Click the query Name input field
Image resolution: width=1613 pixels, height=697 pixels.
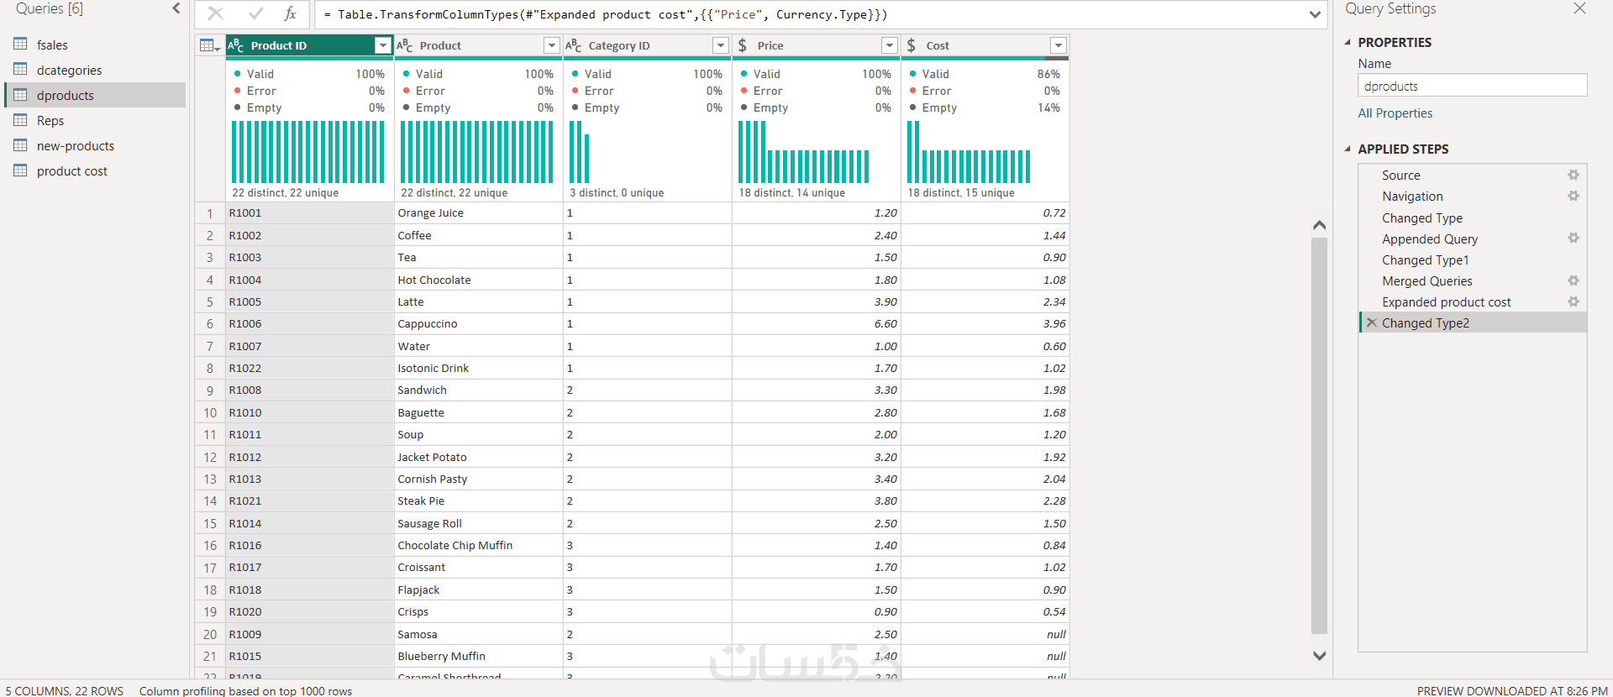pos(1472,86)
